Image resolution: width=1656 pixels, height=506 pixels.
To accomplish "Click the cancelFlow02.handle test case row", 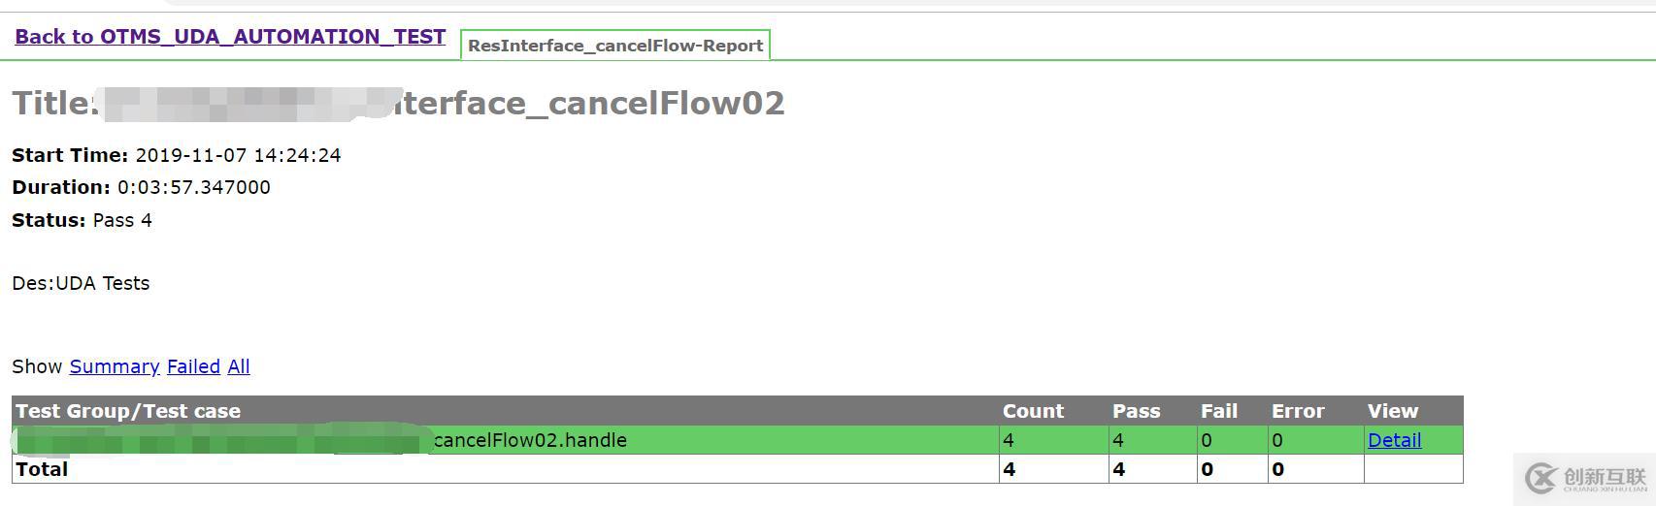I will tap(530, 440).
